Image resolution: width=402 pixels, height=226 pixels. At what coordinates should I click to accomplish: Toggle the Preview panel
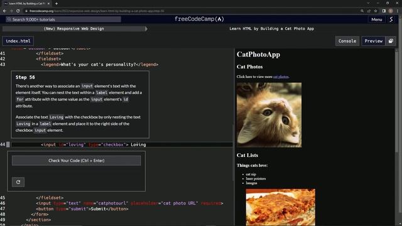[374, 41]
